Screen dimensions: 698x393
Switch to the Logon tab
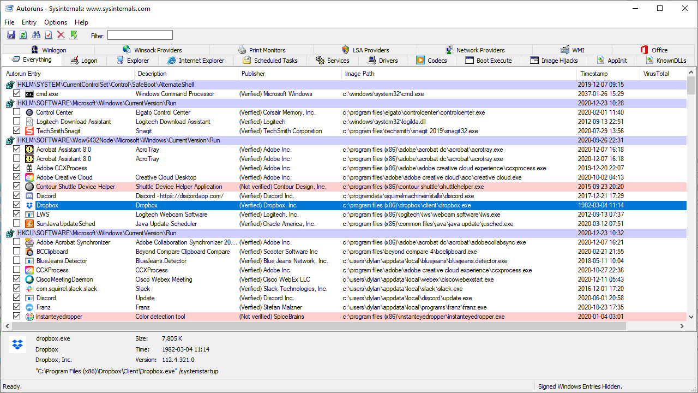point(83,61)
